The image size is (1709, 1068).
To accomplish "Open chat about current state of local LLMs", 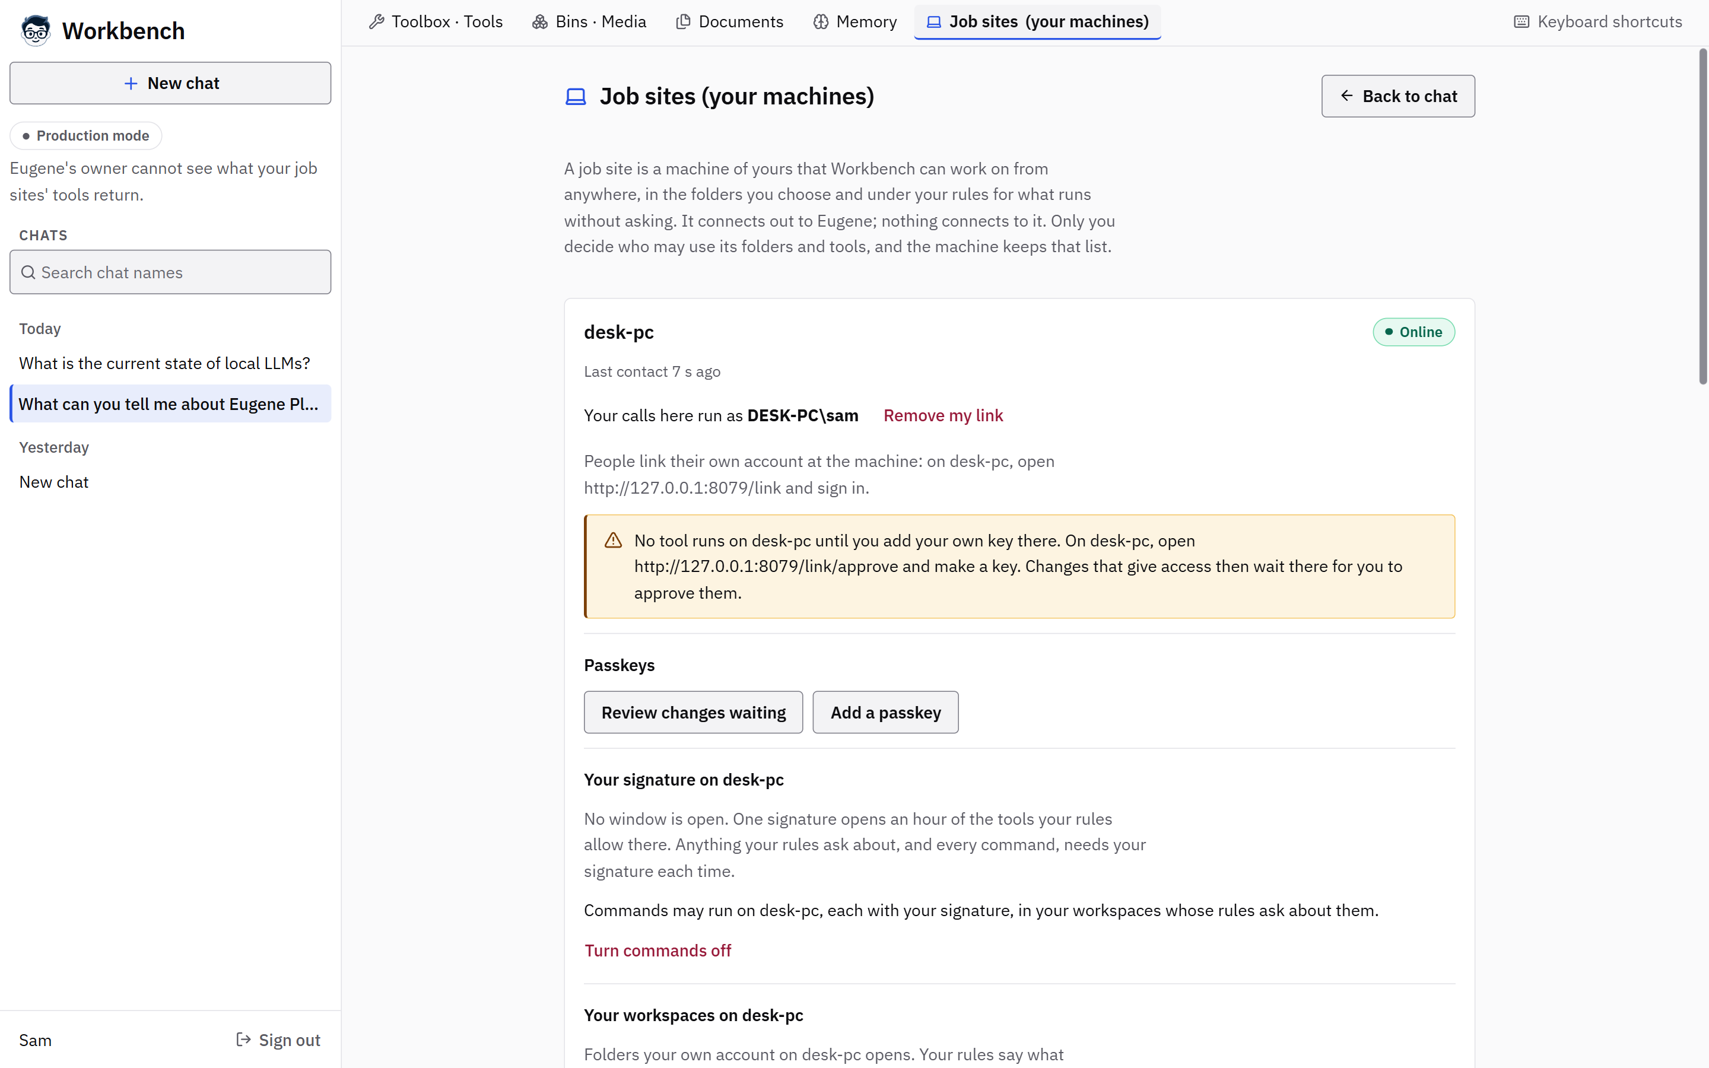I will [x=170, y=363].
